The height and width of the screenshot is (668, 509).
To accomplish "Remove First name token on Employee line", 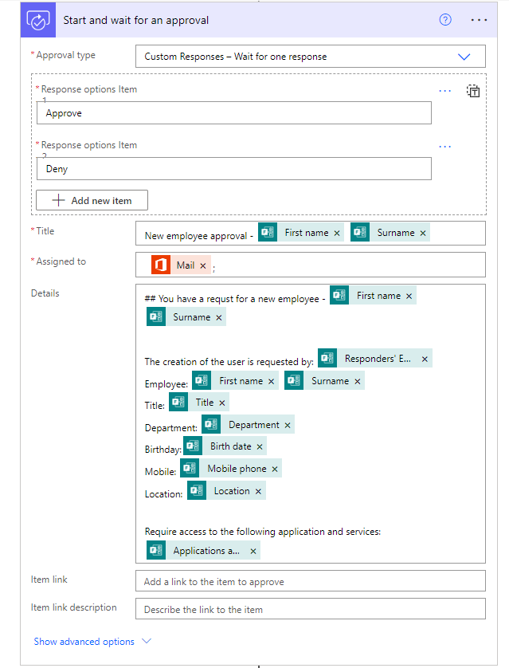I will [x=271, y=381].
